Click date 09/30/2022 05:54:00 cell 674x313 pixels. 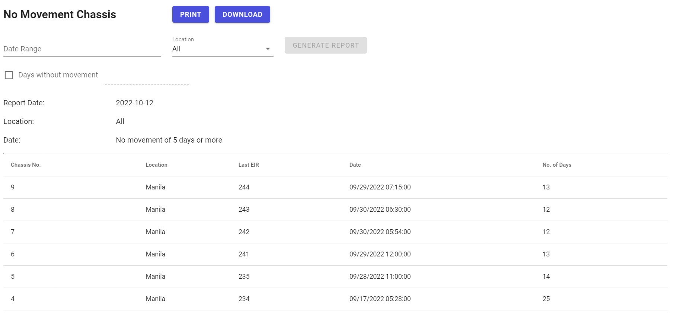coord(380,232)
